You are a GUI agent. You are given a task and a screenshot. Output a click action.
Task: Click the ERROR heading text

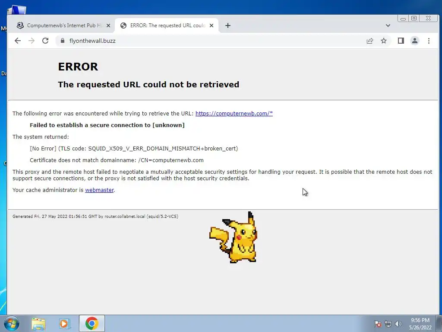click(x=78, y=67)
